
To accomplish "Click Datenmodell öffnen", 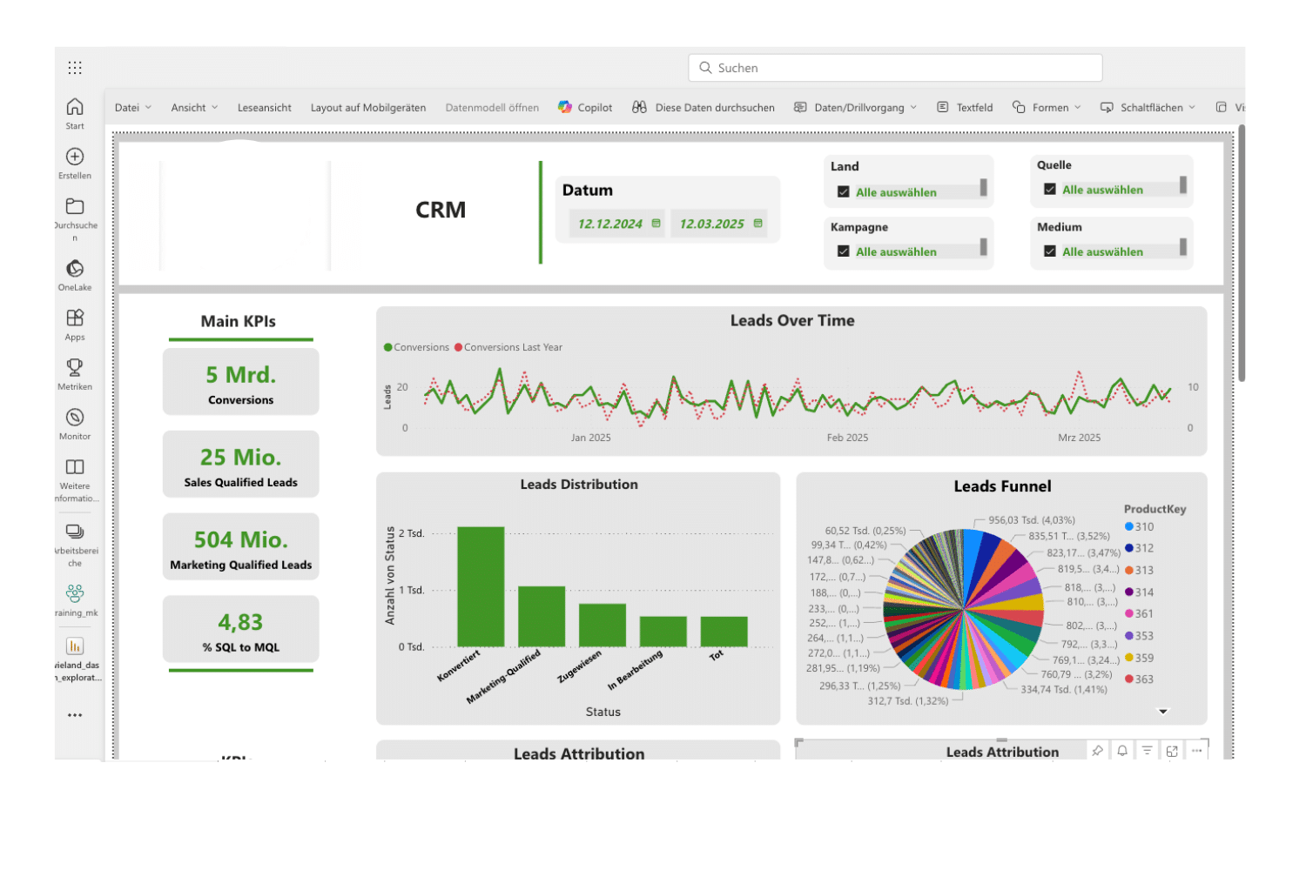I will tap(492, 107).
